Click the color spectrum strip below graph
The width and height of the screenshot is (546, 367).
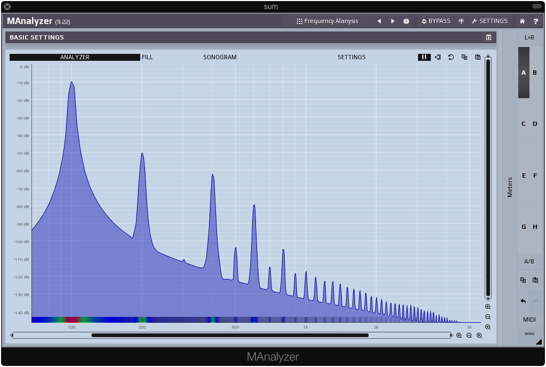tap(256, 320)
